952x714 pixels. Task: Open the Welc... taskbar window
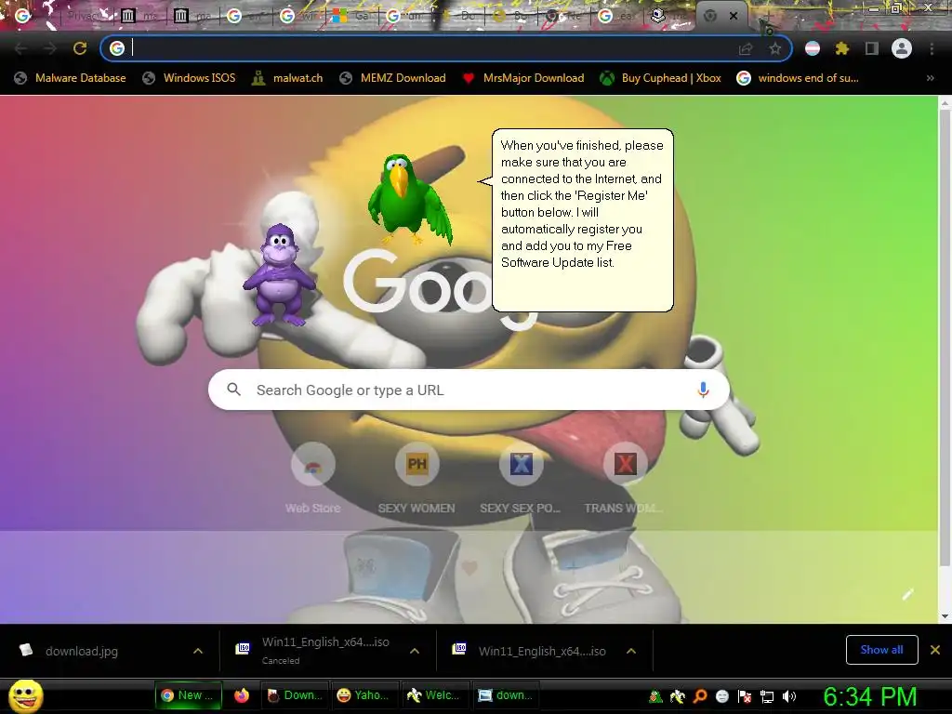tap(433, 695)
